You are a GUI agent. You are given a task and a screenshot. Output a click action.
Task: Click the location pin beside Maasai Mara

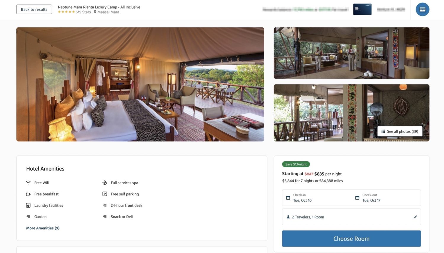tap(95, 12)
